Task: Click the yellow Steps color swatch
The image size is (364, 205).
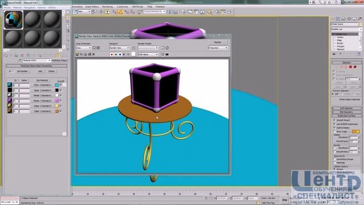Action: point(57,106)
